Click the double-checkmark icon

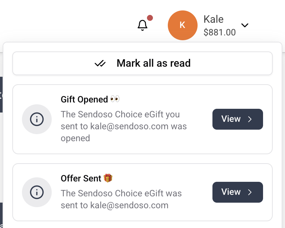point(100,63)
